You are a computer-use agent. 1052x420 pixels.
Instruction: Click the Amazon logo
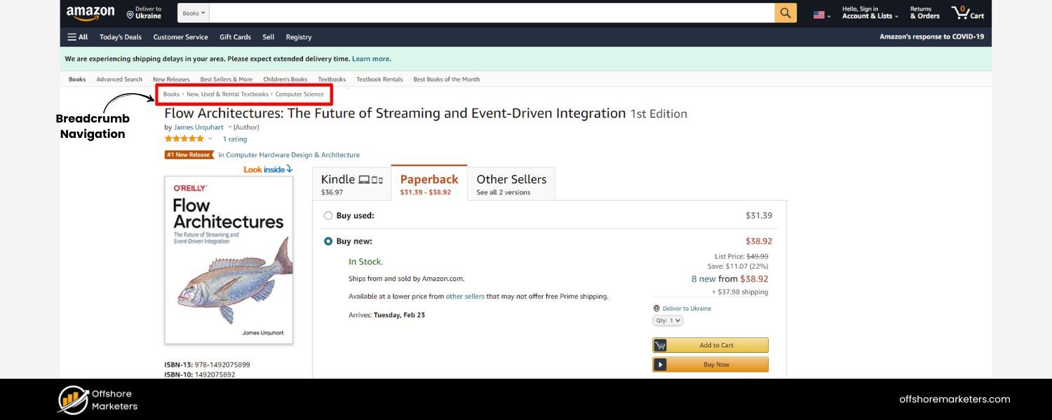click(x=90, y=13)
